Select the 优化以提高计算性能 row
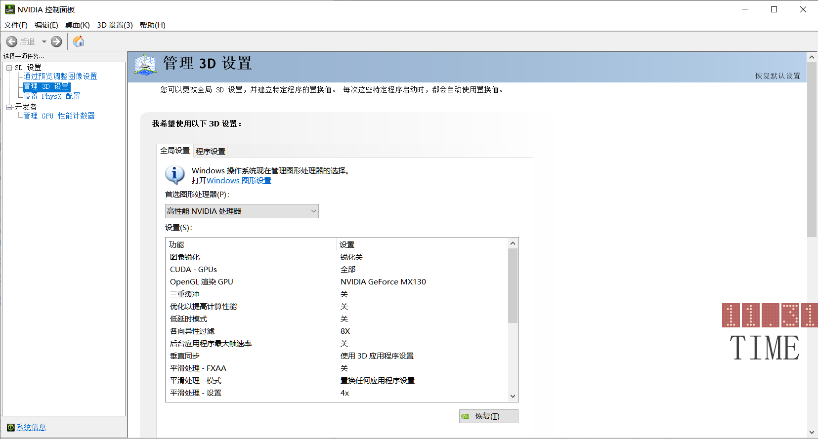Viewport: 818px width, 439px height. (337, 307)
